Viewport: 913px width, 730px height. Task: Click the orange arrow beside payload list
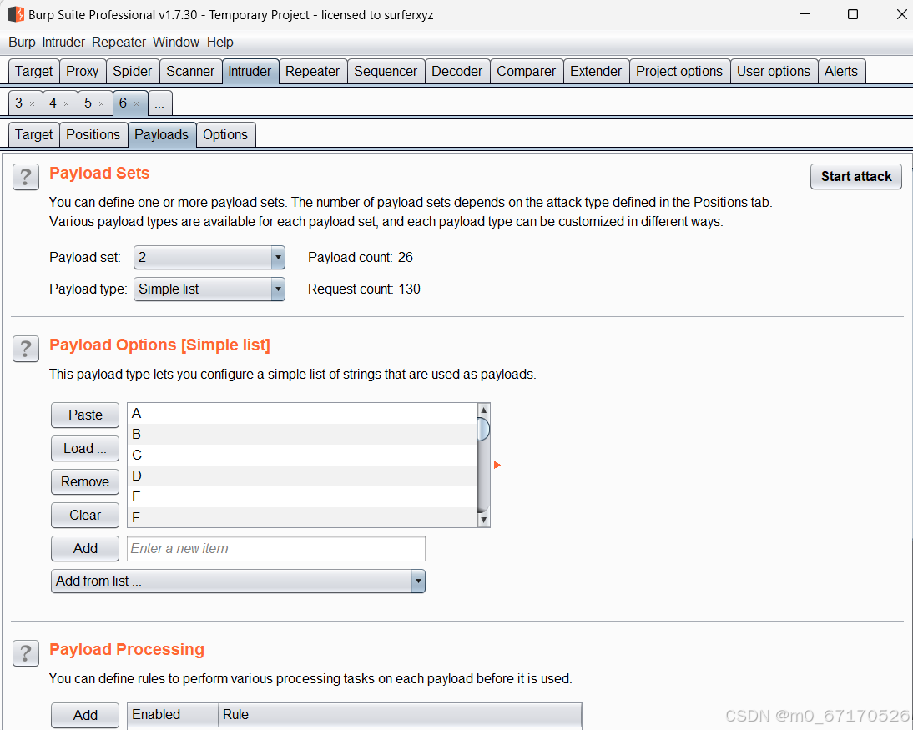(497, 465)
